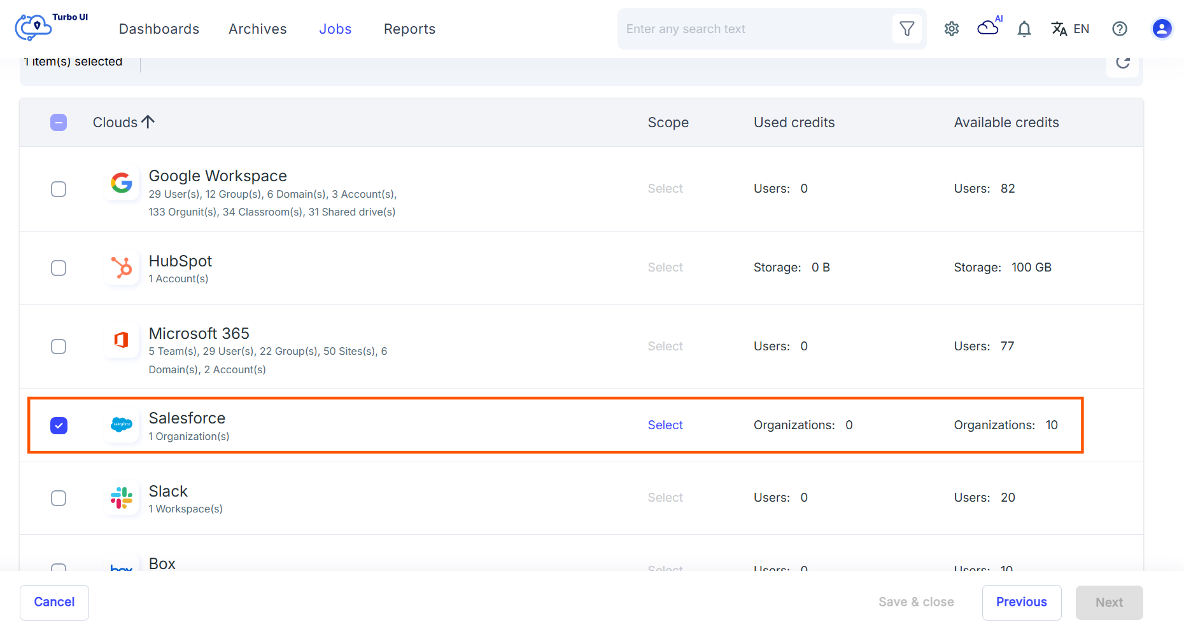Click '1 Workspace(s)' under Slack
This screenshot has width=1184, height=632.
click(x=186, y=509)
